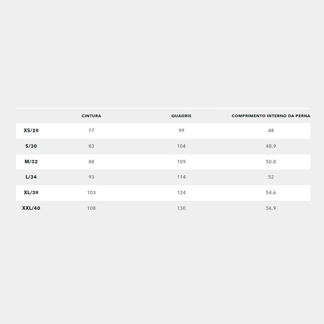
Task: Click the hips value 99
Action: [181, 130]
